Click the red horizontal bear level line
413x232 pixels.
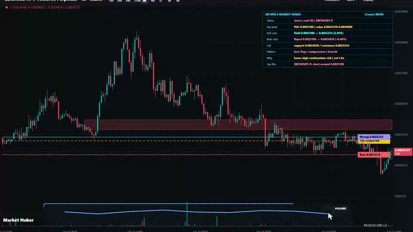coord(181,155)
